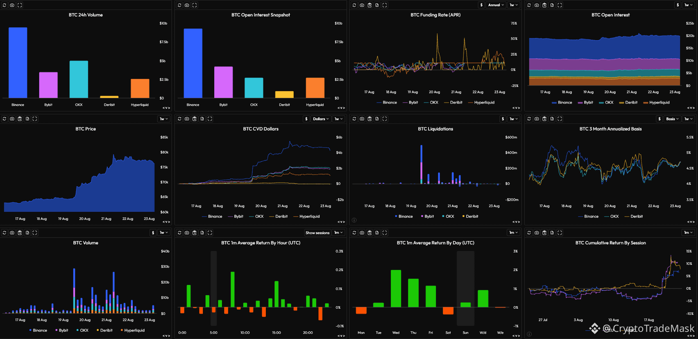The width and height of the screenshot is (698, 339).
Task: Refresh the BTC Liquidations chart
Action: pos(354,119)
